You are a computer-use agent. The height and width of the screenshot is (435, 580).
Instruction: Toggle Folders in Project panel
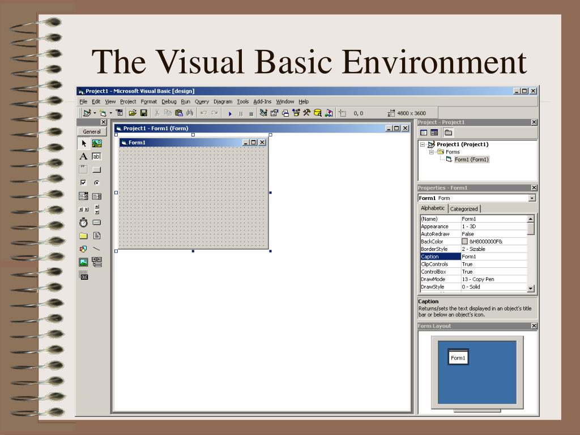click(449, 133)
